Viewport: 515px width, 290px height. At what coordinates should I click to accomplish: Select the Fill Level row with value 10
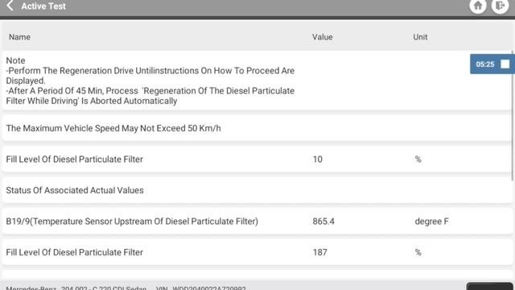click(257, 159)
